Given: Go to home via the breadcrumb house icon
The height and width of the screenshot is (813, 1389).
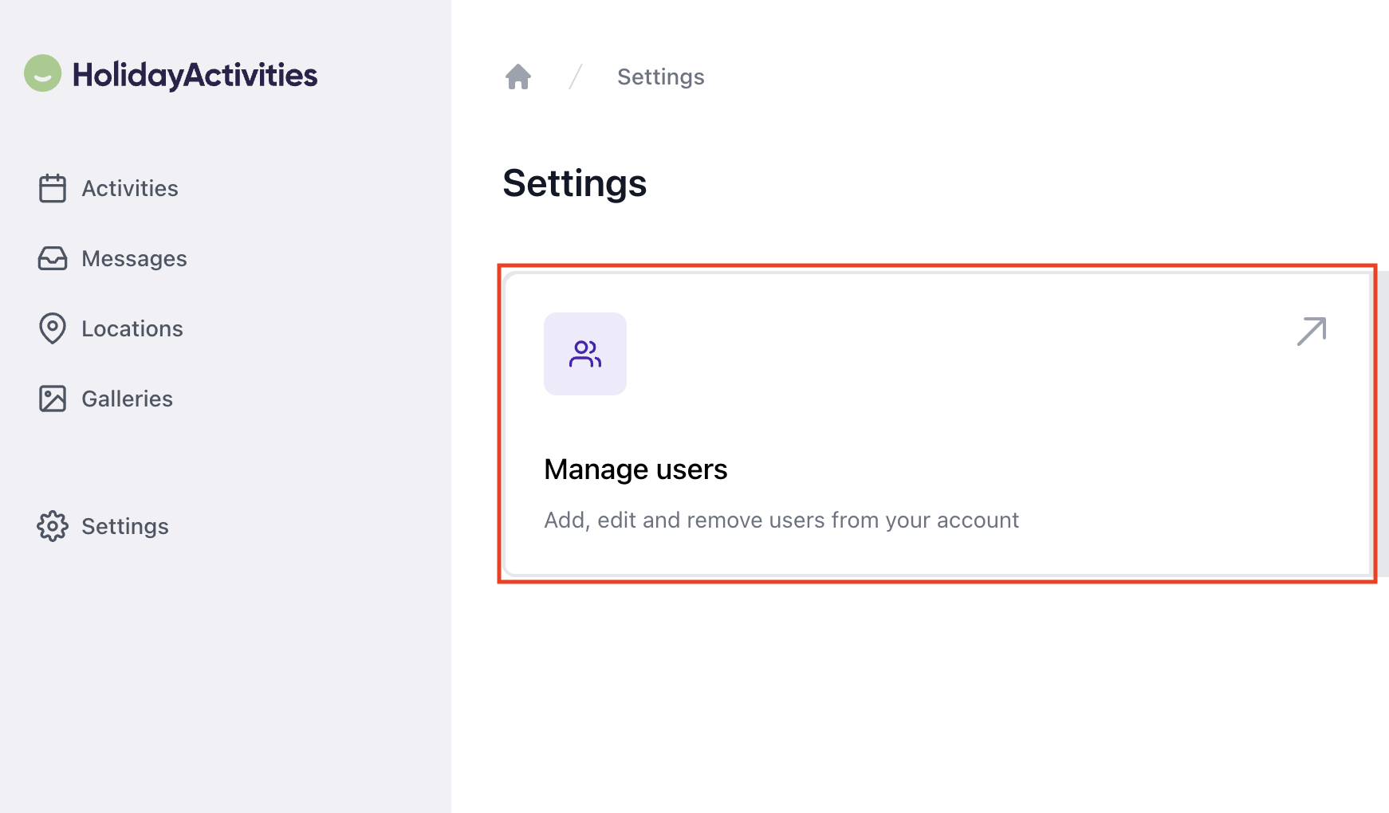Looking at the screenshot, I should (518, 77).
